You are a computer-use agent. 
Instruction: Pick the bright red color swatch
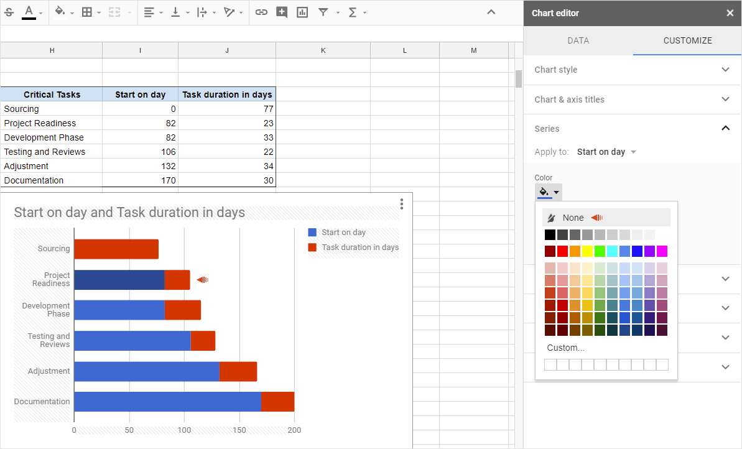[562, 251]
